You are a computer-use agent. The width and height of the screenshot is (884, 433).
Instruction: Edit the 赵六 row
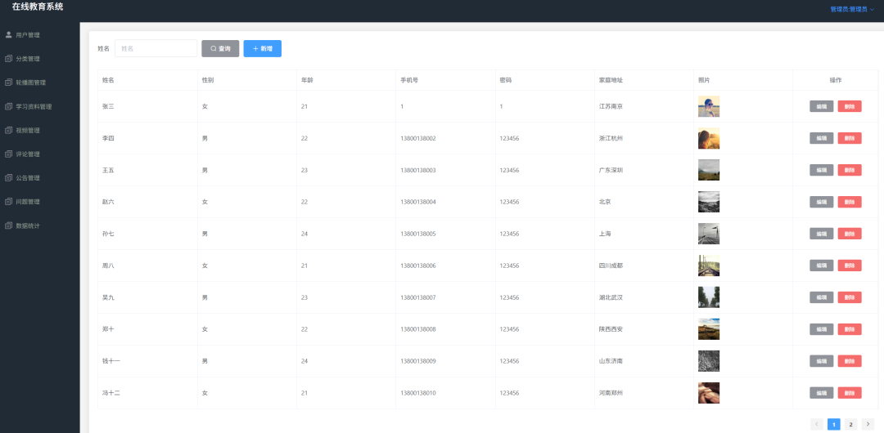pyautogui.click(x=822, y=202)
